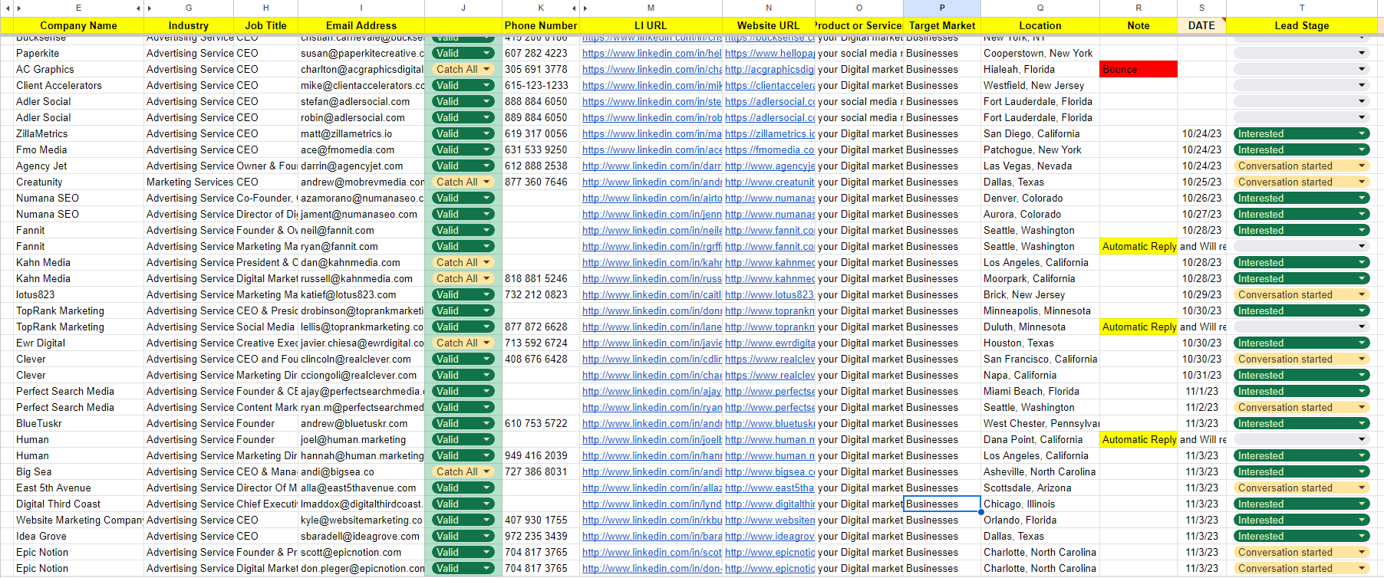Select the Chicago, Illinois location cell
The width and height of the screenshot is (1384, 578).
tap(1040, 504)
